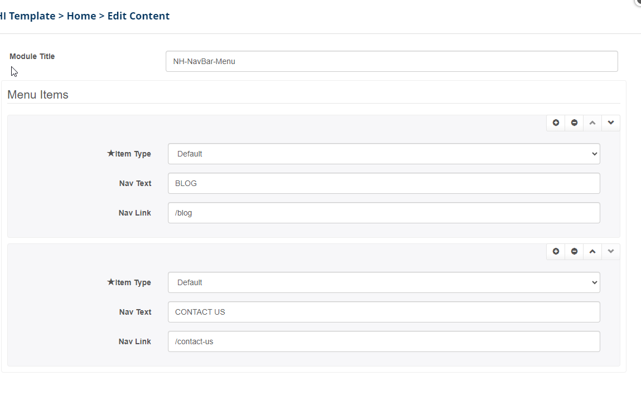
Task: Move the BLOG item down
Action: 611,123
